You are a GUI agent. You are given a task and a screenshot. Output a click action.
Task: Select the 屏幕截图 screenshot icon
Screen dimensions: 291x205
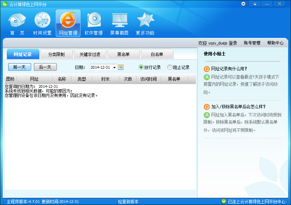click(x=119, y=23)
